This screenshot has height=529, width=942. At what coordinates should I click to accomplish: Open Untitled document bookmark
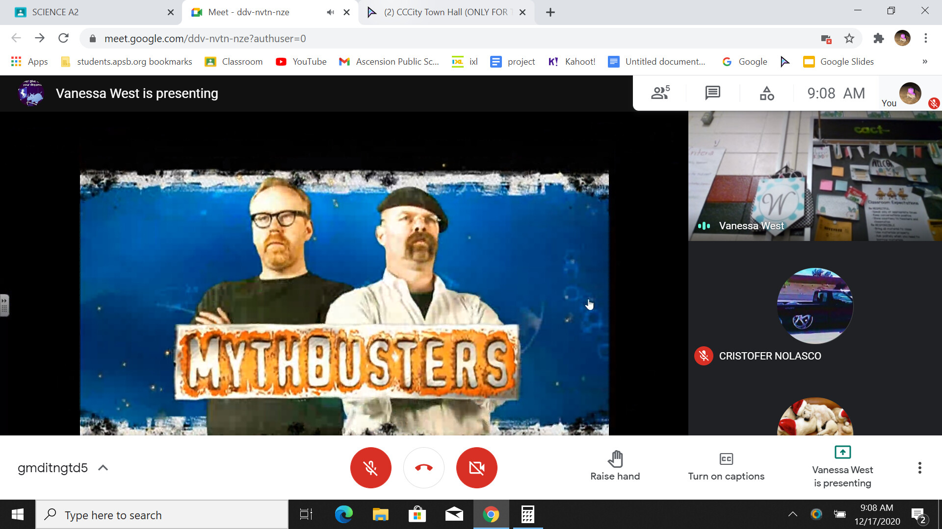pos(657,62)
